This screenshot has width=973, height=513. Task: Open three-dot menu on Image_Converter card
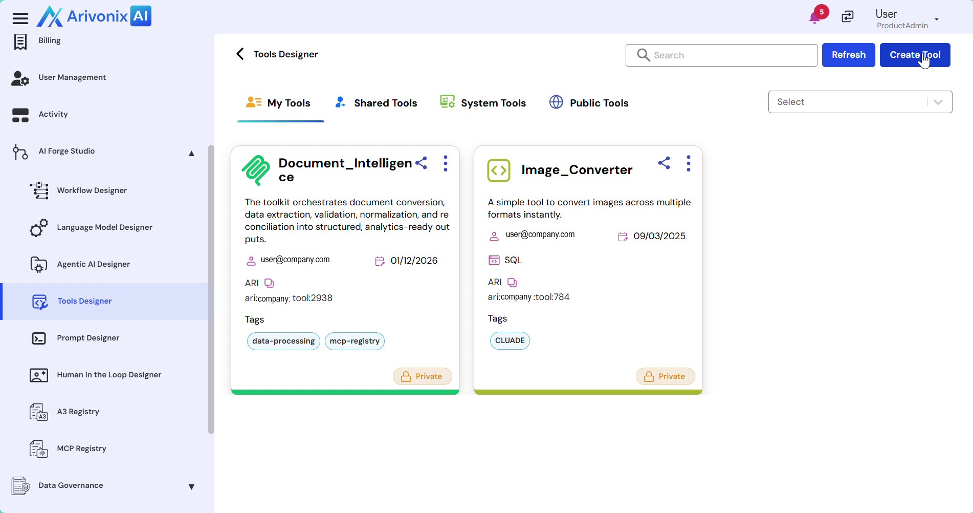(689, 163)
